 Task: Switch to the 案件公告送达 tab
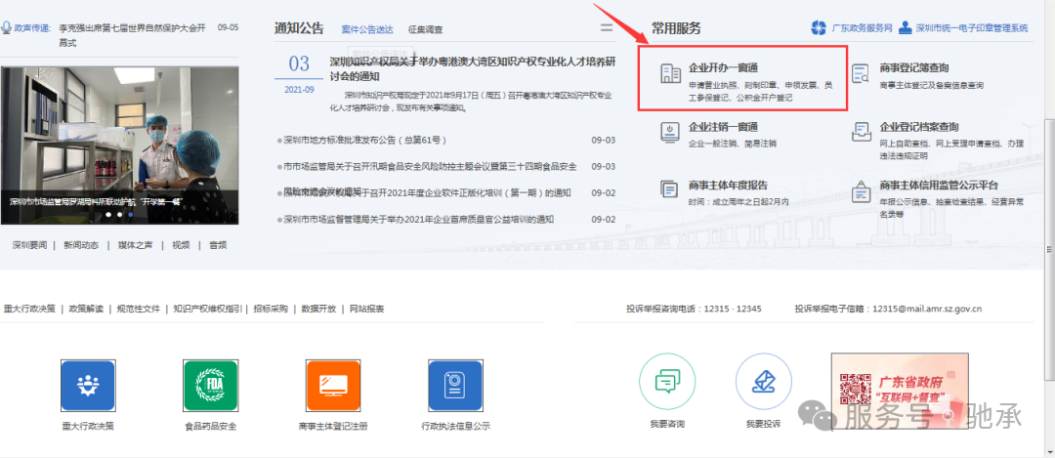pos(368,30)
